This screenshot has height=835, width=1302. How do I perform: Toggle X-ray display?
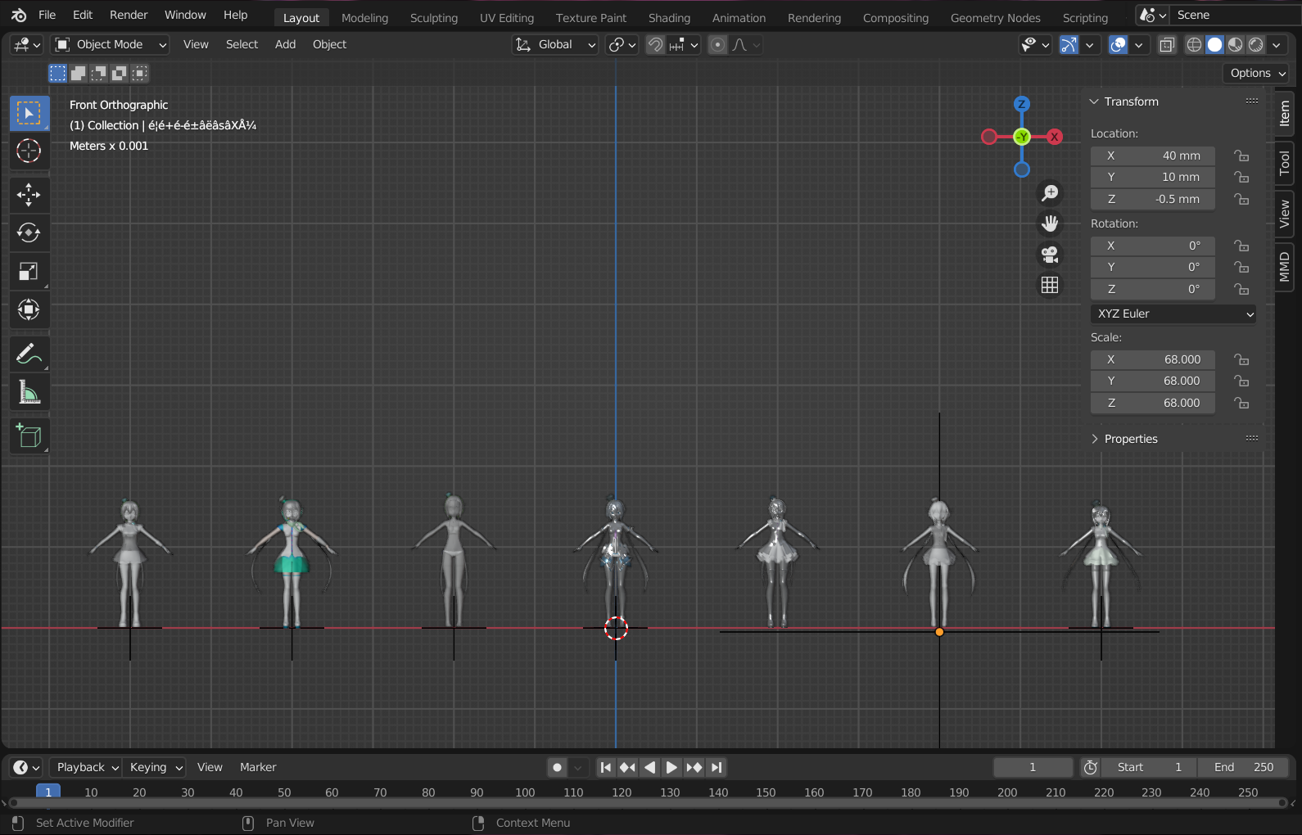1168,45
